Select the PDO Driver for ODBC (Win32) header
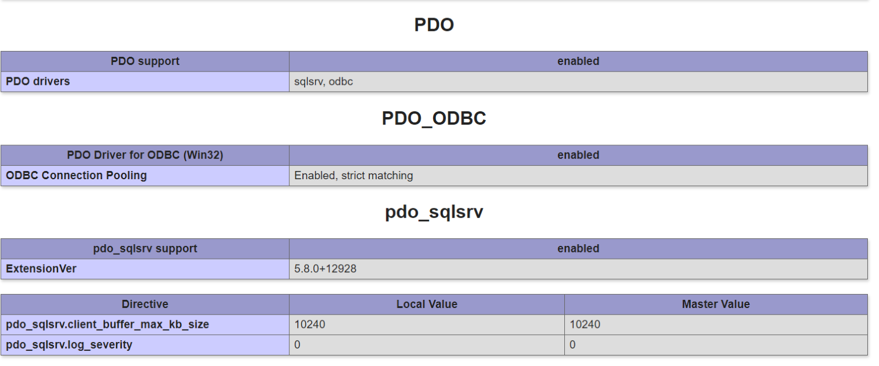This screenshot has width=879, height=366. point(145,155)
